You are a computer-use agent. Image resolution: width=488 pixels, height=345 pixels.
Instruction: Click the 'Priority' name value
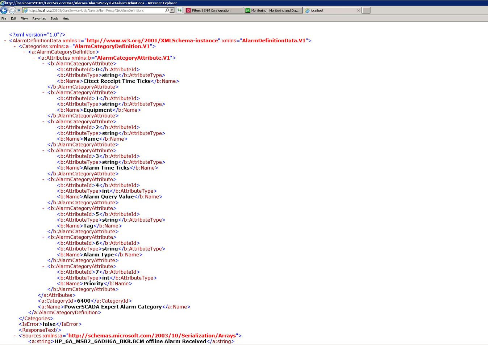pyautogui.click(x=93, y=284)
